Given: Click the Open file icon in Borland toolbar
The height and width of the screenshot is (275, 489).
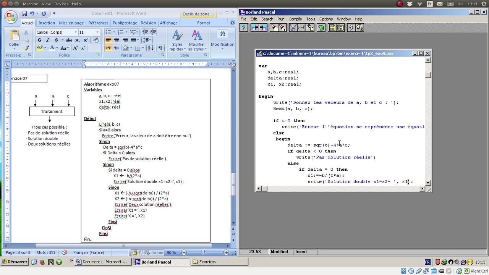Looking at the screenshot, I should tap(254, 27).
